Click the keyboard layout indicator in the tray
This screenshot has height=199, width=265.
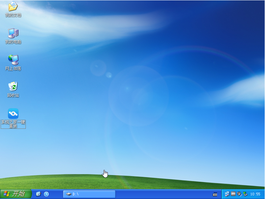[x=216, y=194]
